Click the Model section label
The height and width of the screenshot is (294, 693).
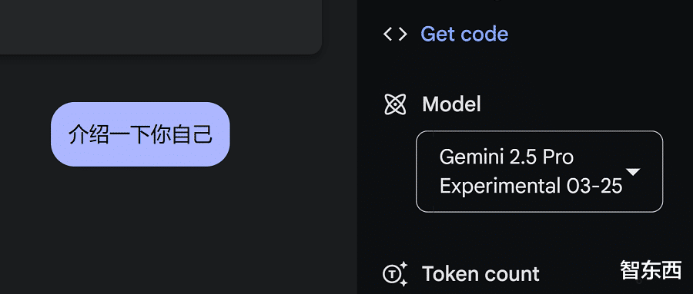tap(451, 104)
